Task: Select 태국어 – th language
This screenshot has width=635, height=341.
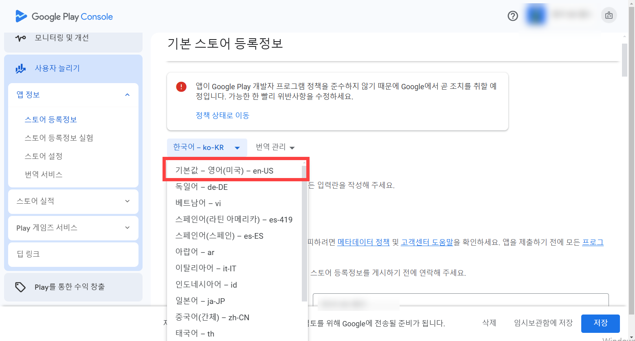Action: 235,334
